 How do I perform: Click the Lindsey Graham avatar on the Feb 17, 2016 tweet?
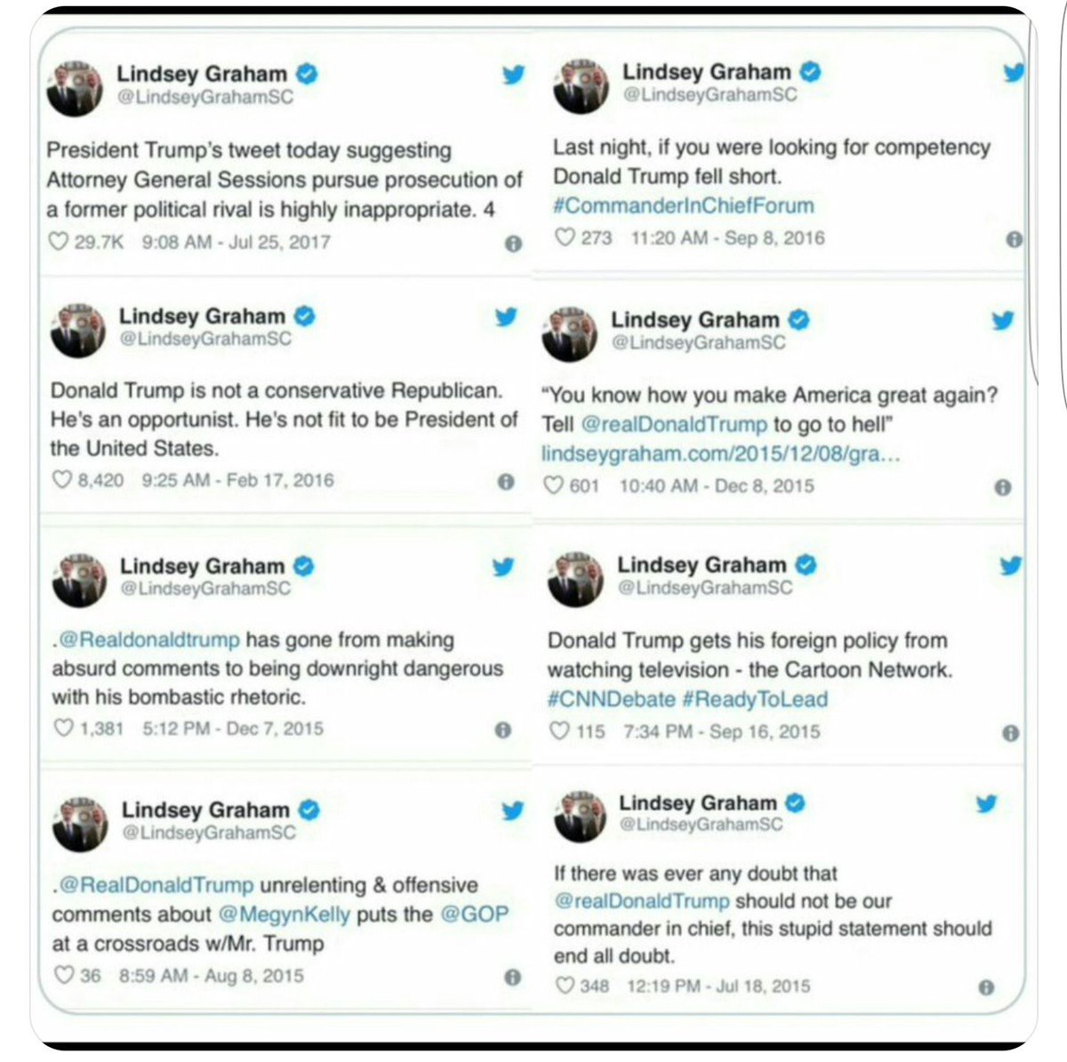(x=77, y=331)
